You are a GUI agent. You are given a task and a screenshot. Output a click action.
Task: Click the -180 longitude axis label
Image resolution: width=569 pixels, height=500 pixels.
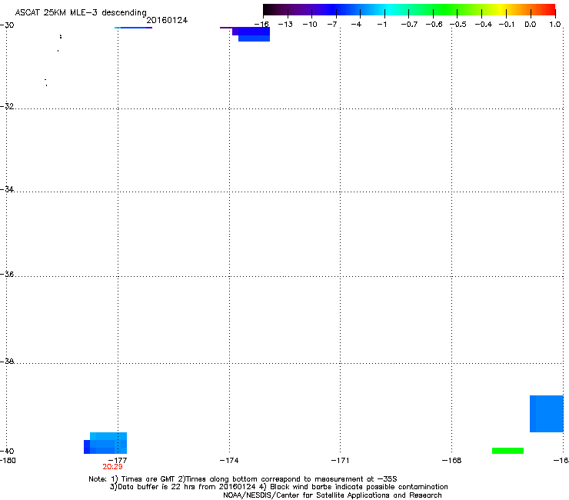8,460
